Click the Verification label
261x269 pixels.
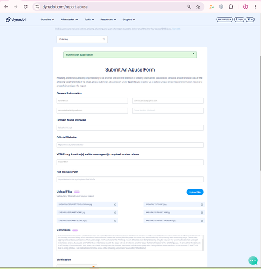click(x=64, y=260)
